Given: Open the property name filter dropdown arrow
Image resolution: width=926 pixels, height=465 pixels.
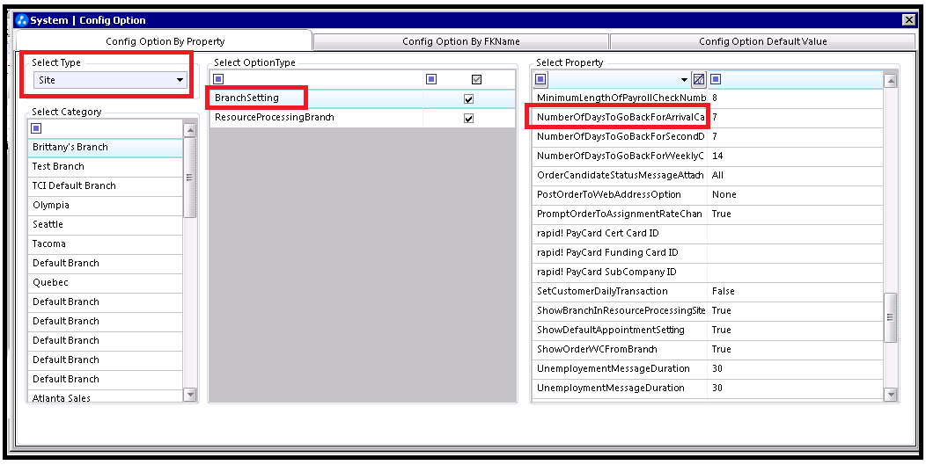Looking at the screenshot, I should click(685, 80).
